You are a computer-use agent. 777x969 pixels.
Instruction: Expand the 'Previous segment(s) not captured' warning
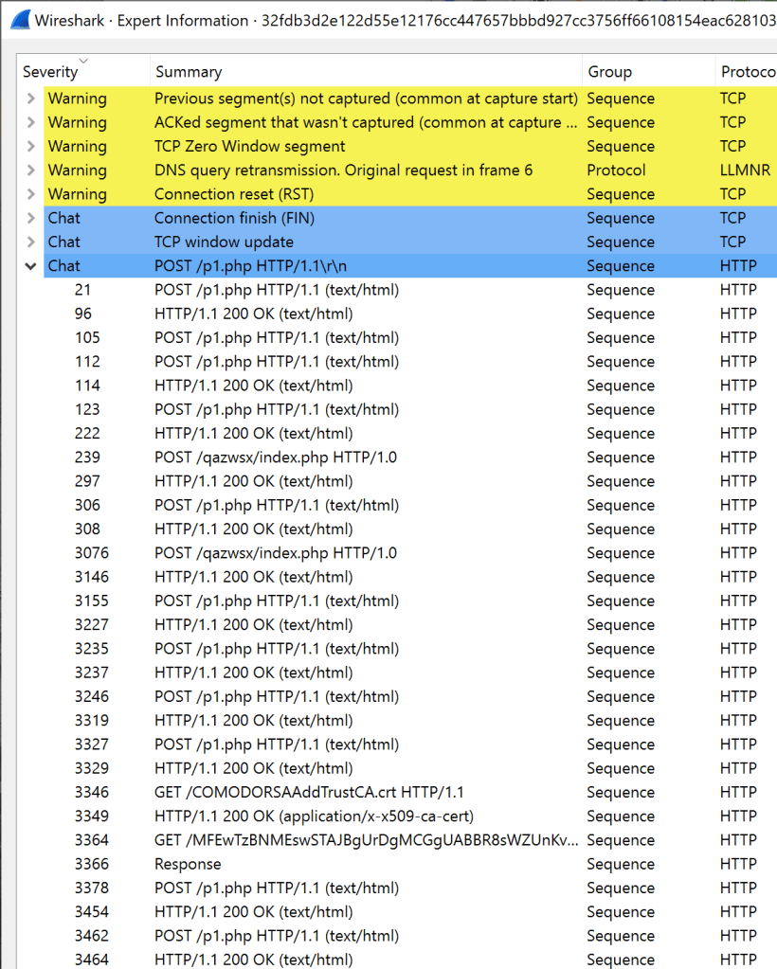tap(31, 99)
